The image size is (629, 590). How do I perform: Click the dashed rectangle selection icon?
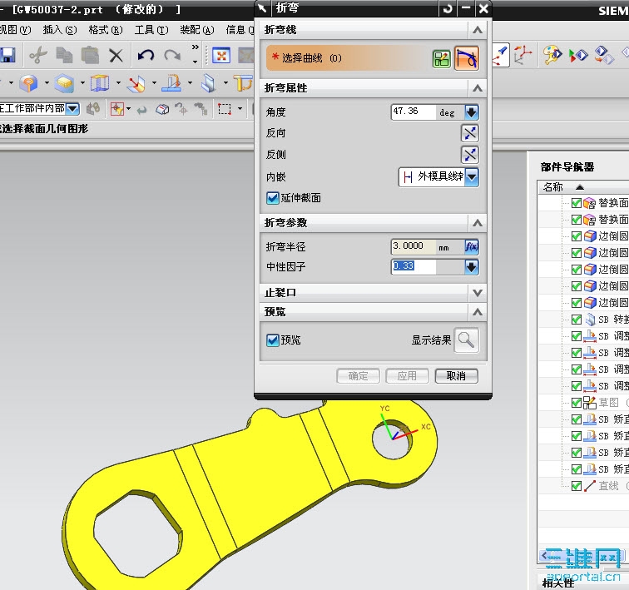pos(225,109)
